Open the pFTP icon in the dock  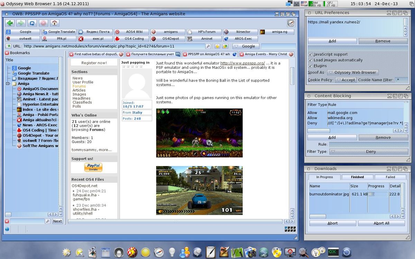264,252
